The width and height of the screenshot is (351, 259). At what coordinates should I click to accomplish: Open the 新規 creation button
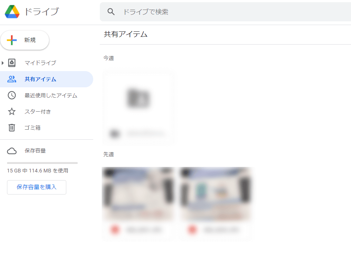pyautogui.click(x=25, y=40)
